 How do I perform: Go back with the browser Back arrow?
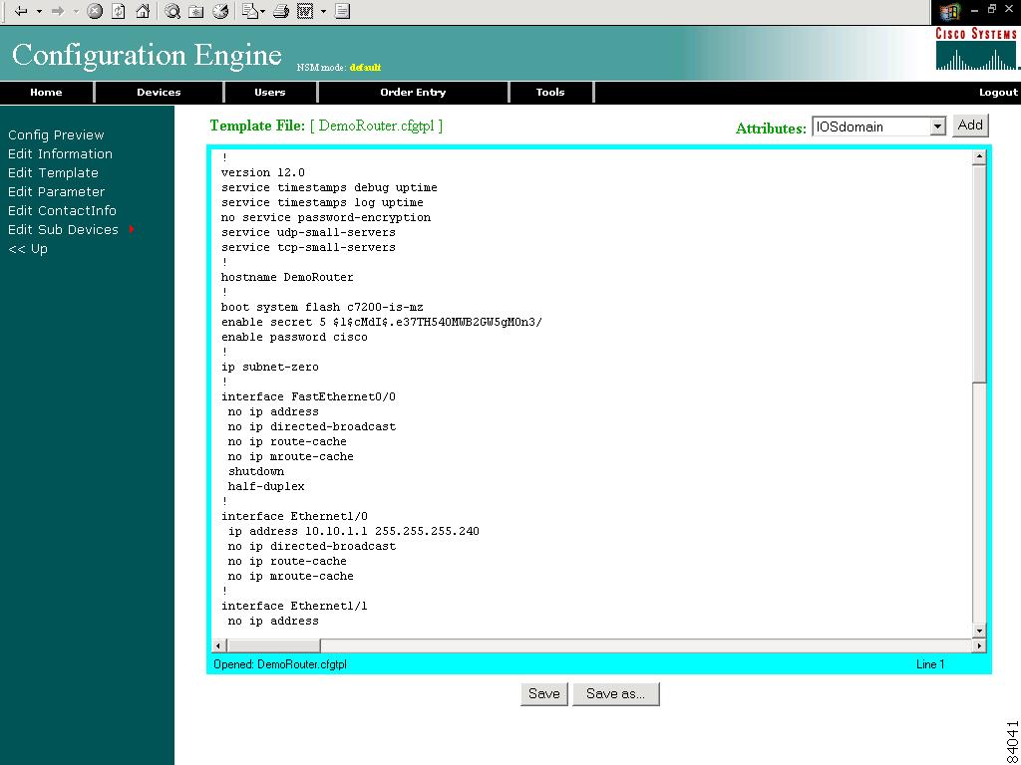coord(22,11)
